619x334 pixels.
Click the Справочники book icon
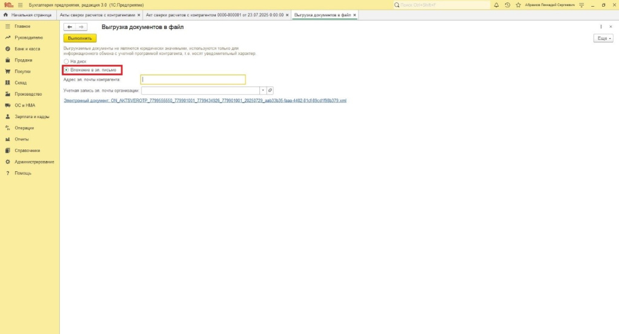[7, 151]
